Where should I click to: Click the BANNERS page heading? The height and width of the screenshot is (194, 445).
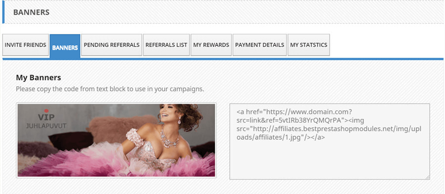point(31,12)
